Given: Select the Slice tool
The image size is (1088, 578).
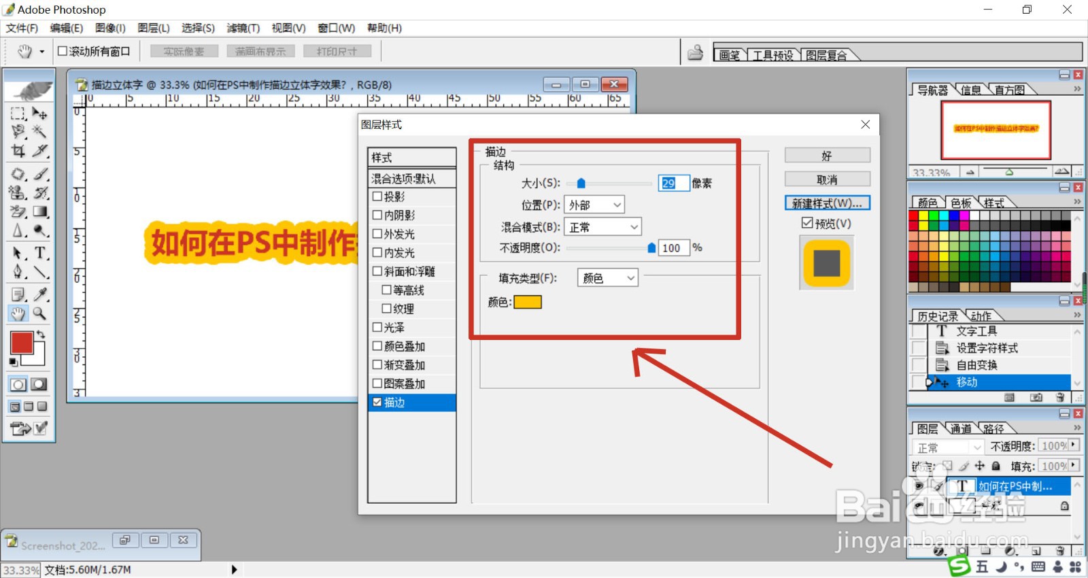Looking at the screenshot, I should point(40,150).
